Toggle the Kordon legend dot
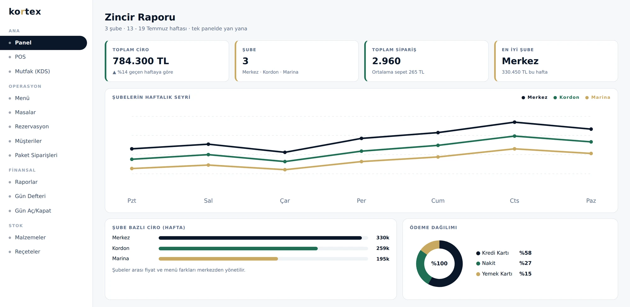630x307 pixels. click(x=555, y=98)
